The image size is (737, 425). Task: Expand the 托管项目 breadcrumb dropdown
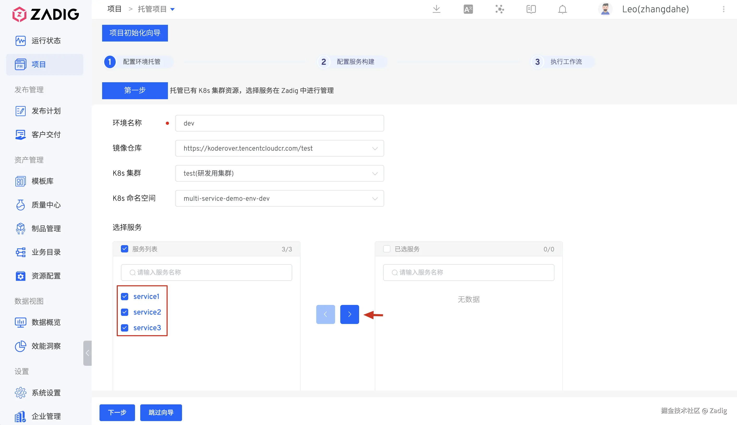tap(172, 9)
